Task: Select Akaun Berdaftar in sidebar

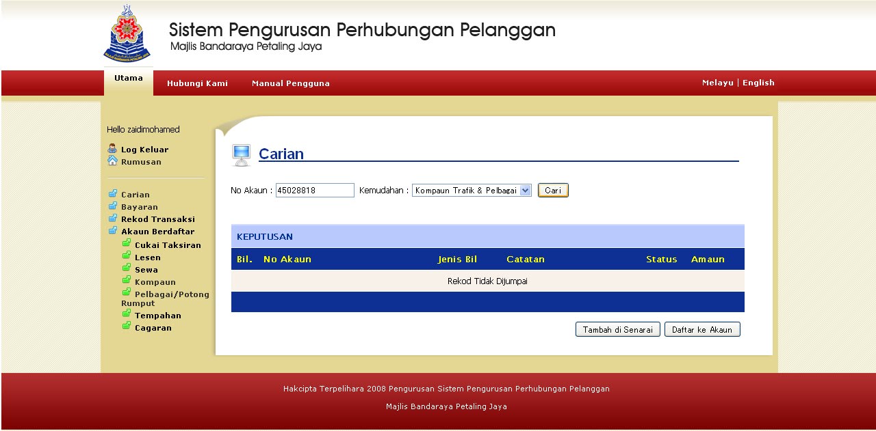Action: click(x=158, y=232)
